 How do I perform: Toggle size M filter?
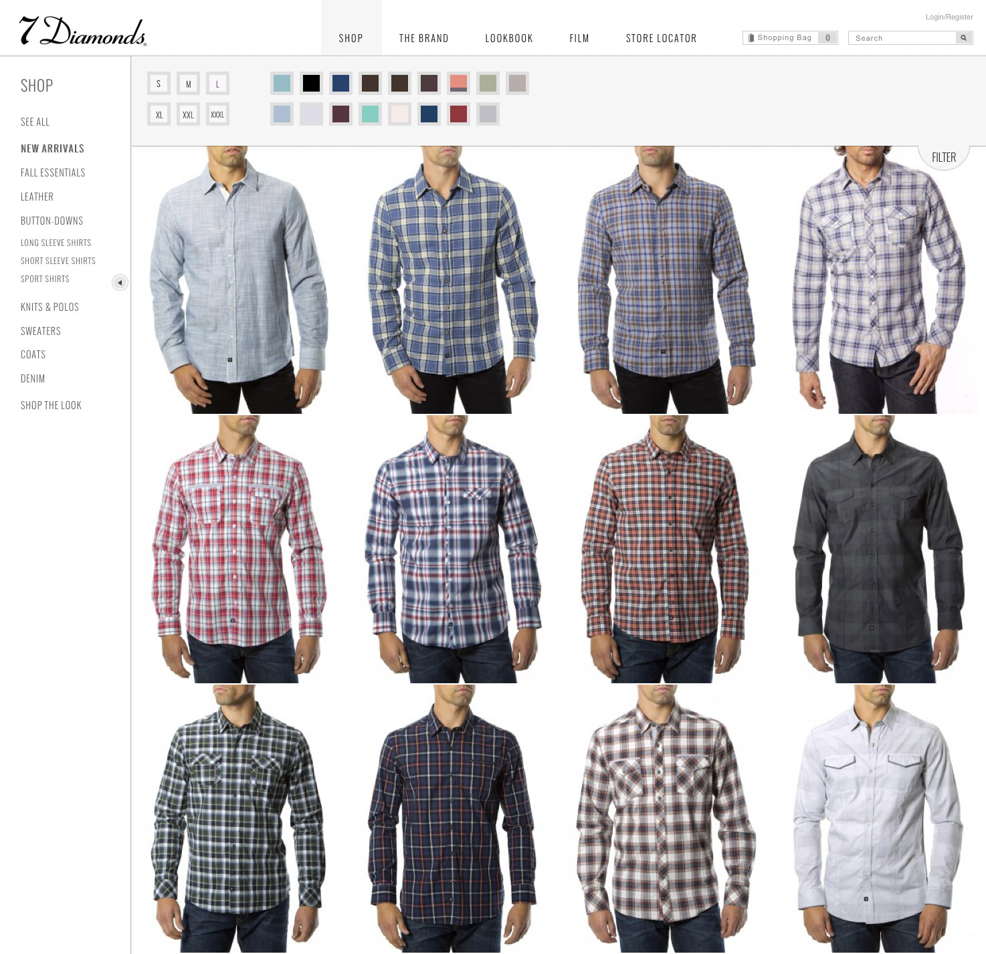188,84
